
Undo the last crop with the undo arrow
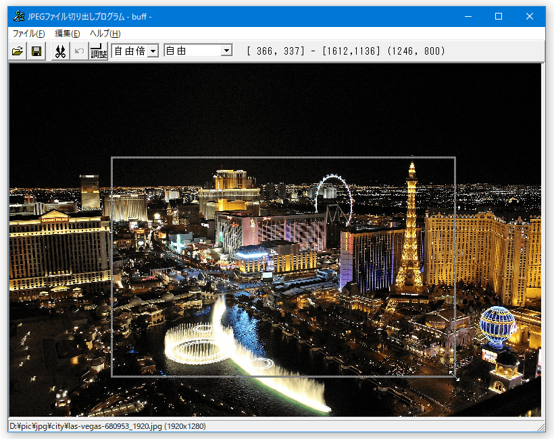pyautogui.click(x=79, y=51)
